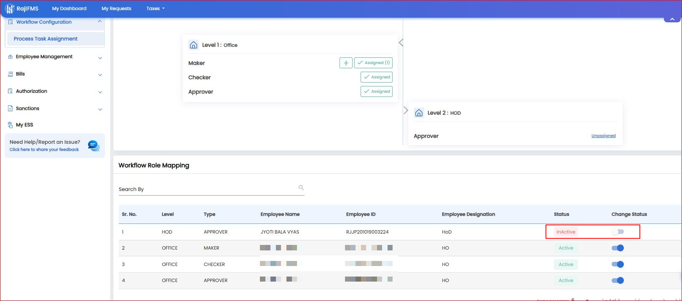The image size is (682, 301).
Task: Click the Employee Management menu label
Action: 44,56
